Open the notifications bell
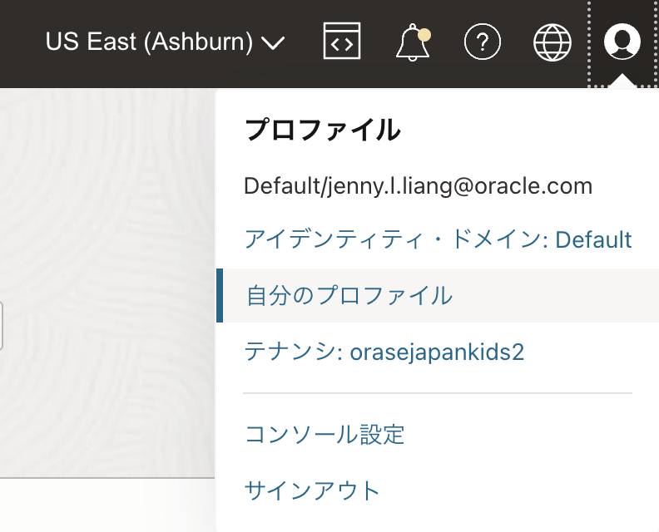This screenshot has width=659, height=532. [x=412, y=42]
